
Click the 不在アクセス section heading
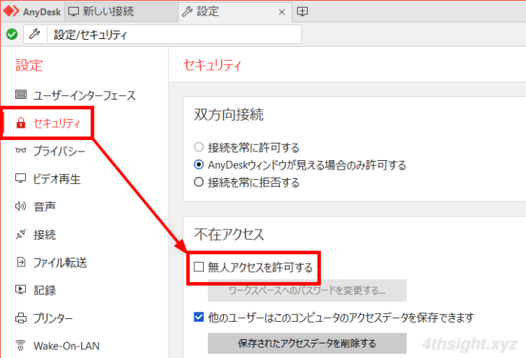click(x=229, y=235)
